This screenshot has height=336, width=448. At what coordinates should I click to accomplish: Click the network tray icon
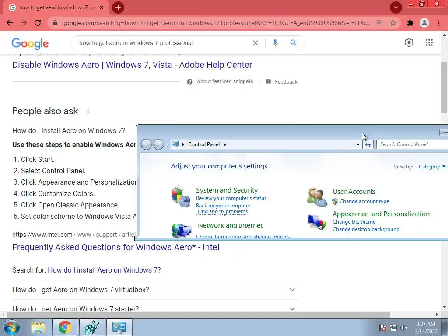click(x=393, y=327)
